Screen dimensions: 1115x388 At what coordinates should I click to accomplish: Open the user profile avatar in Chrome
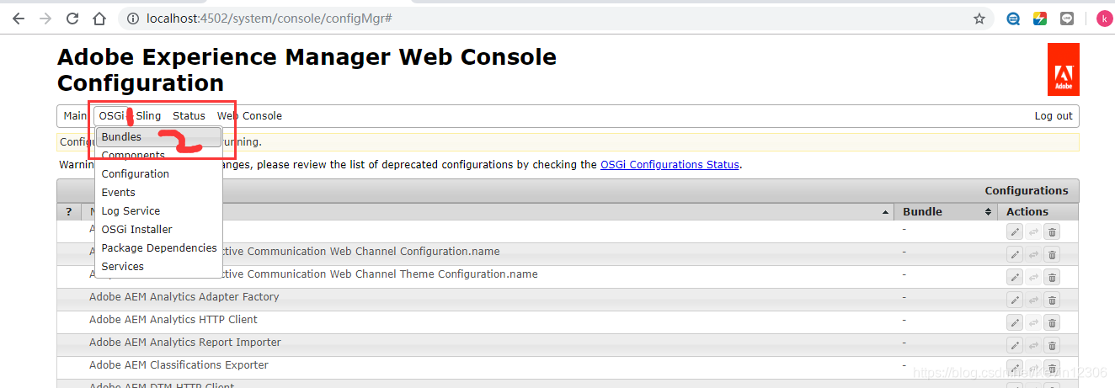(x=1104, y=19)
